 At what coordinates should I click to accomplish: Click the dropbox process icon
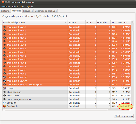coord(5,103)
